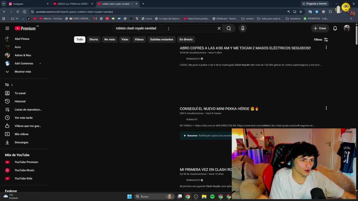Click the Crear button
The height and width of the screenshot is (201, 358).
(x=320, y=28)
